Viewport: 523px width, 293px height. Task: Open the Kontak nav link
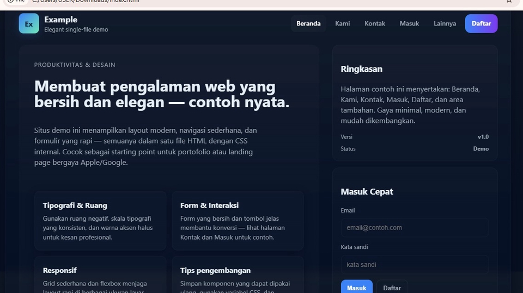pyautogui.click(x=375, y=23)
